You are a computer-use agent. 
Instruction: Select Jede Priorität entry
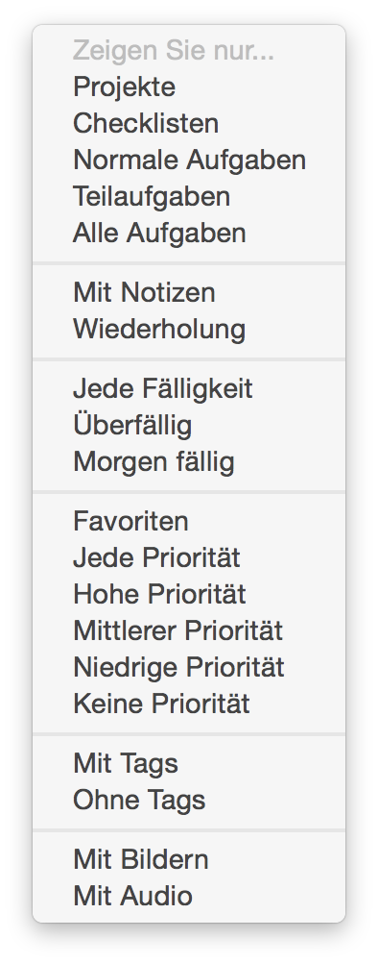click(x=189, y=557)
